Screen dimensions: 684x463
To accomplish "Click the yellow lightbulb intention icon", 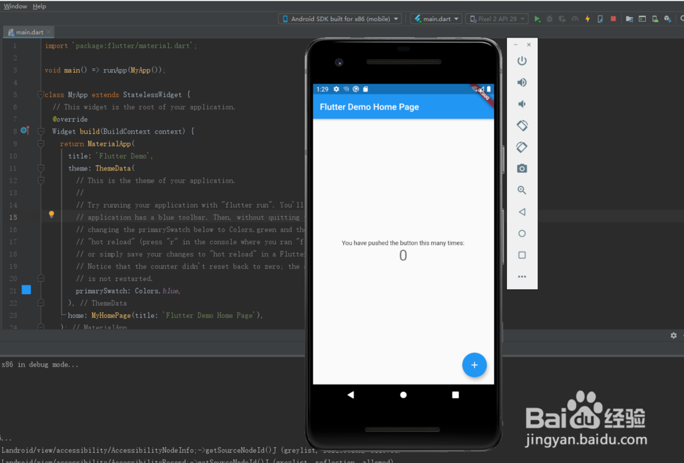I will coord(51,214).
